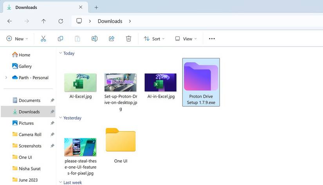Open the View dropdown menu
323x185 pixels.
click(186, 38)
